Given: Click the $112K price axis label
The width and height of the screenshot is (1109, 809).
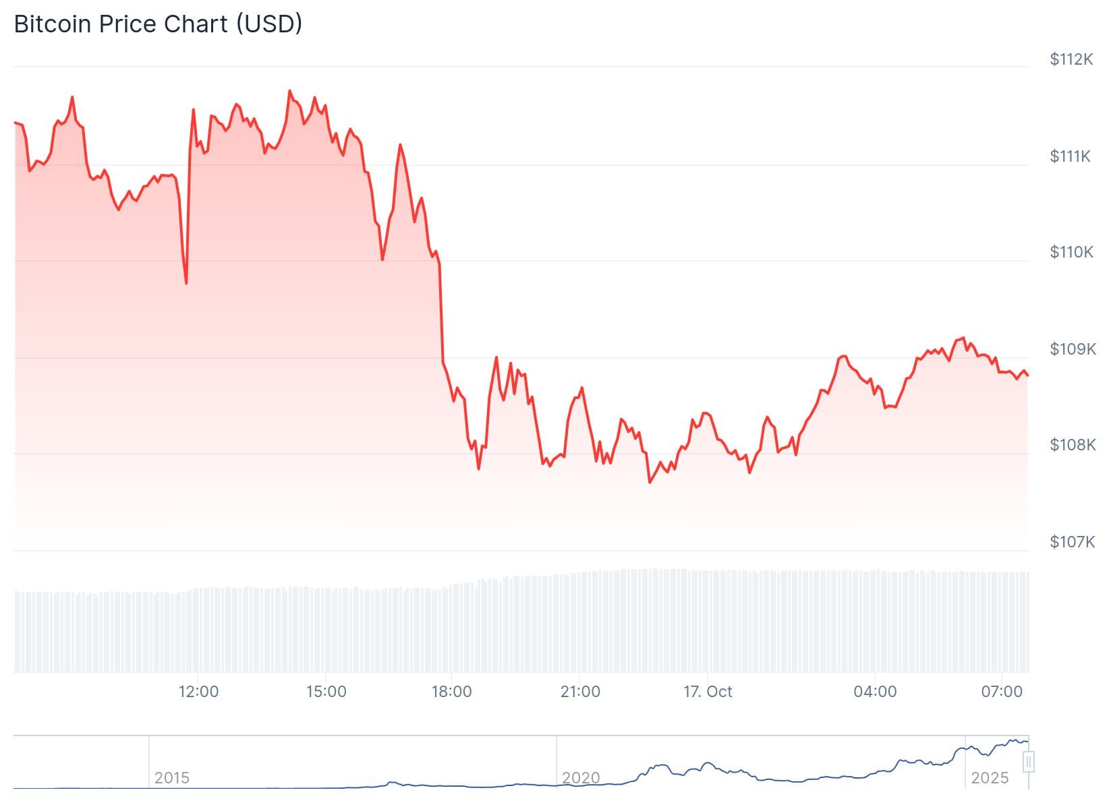Looking at the screenshot, I should coord(1071,59).
